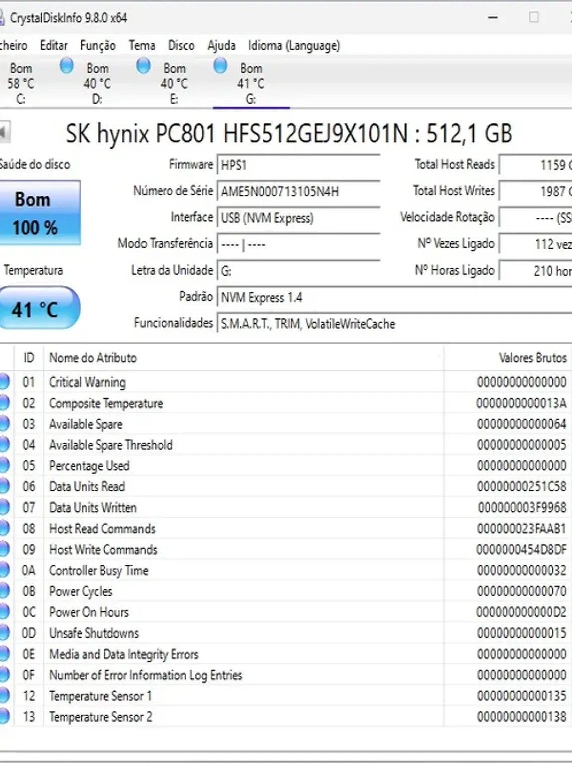Minimize the CrystalDiskInfo window
Viewport: 572px width, 763px height.
pos(493,17)
